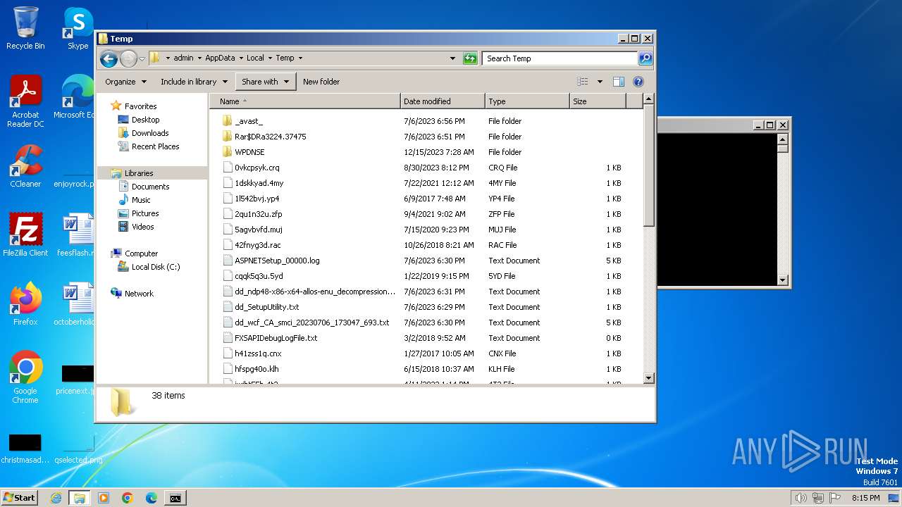902x507 pixels.
Task: Select the WPDNSE folder icon
Action: (x=227, y=152)
